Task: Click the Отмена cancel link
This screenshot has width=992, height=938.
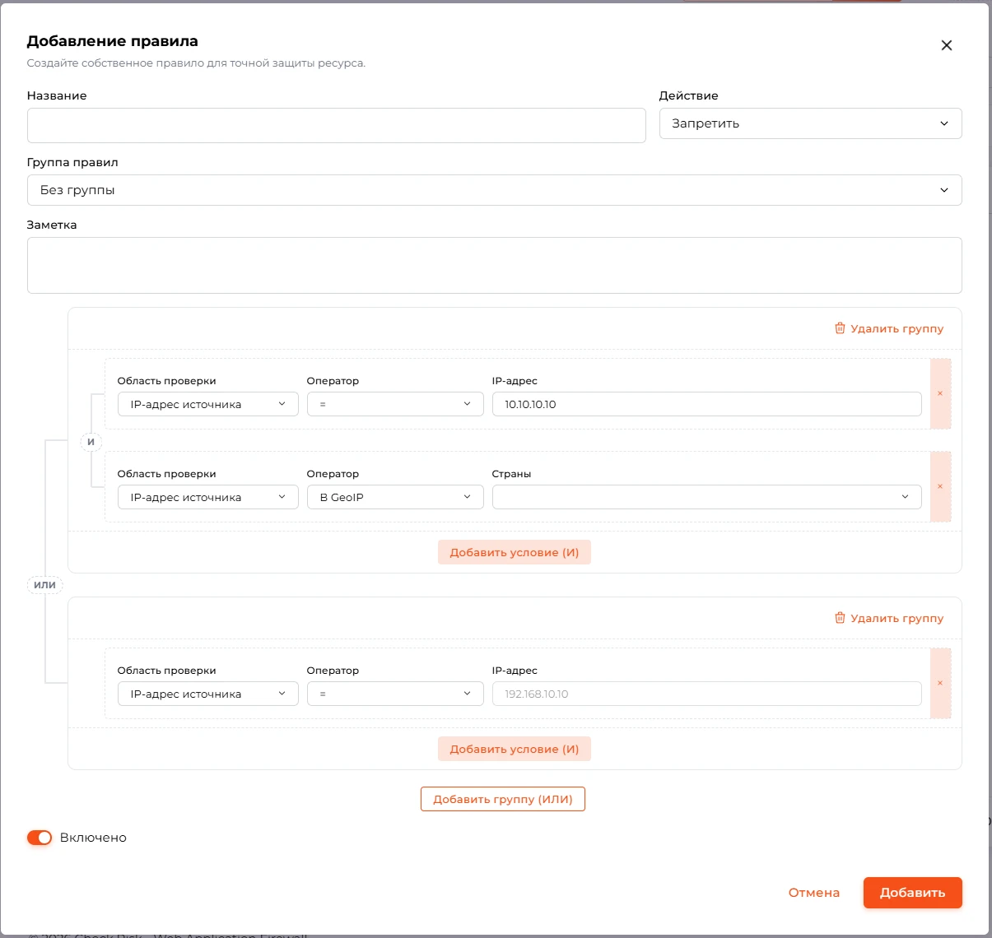Action: (x=814, y=893)
